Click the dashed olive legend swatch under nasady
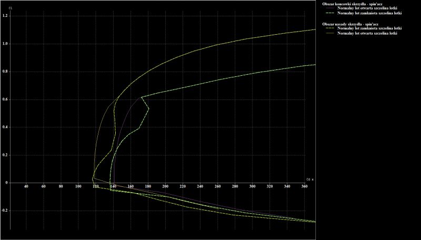This screenshot has height=240, width=421. click(329, 28)
